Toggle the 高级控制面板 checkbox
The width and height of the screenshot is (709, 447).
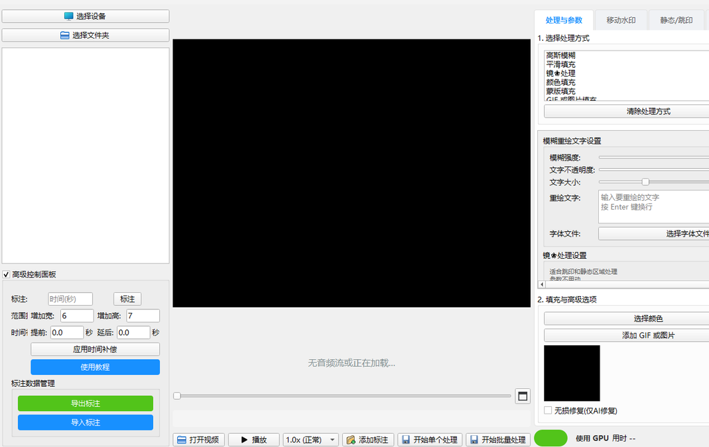tap(6, 274)
